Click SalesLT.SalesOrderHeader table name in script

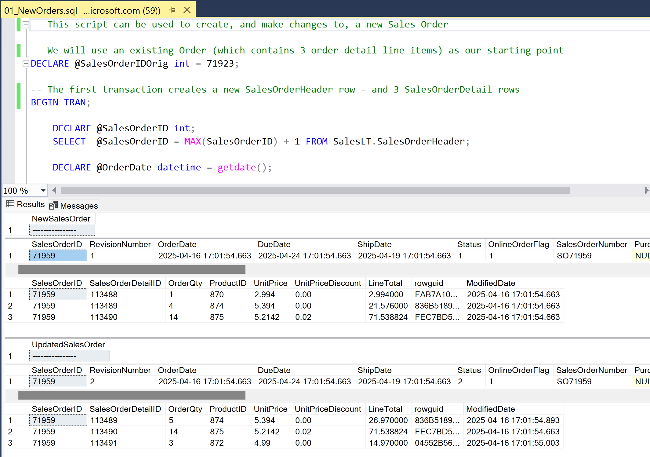pyautogui.click(x=399, y=141)
